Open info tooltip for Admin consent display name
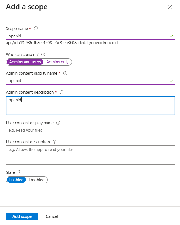180x225 pixels. point(65,73)
